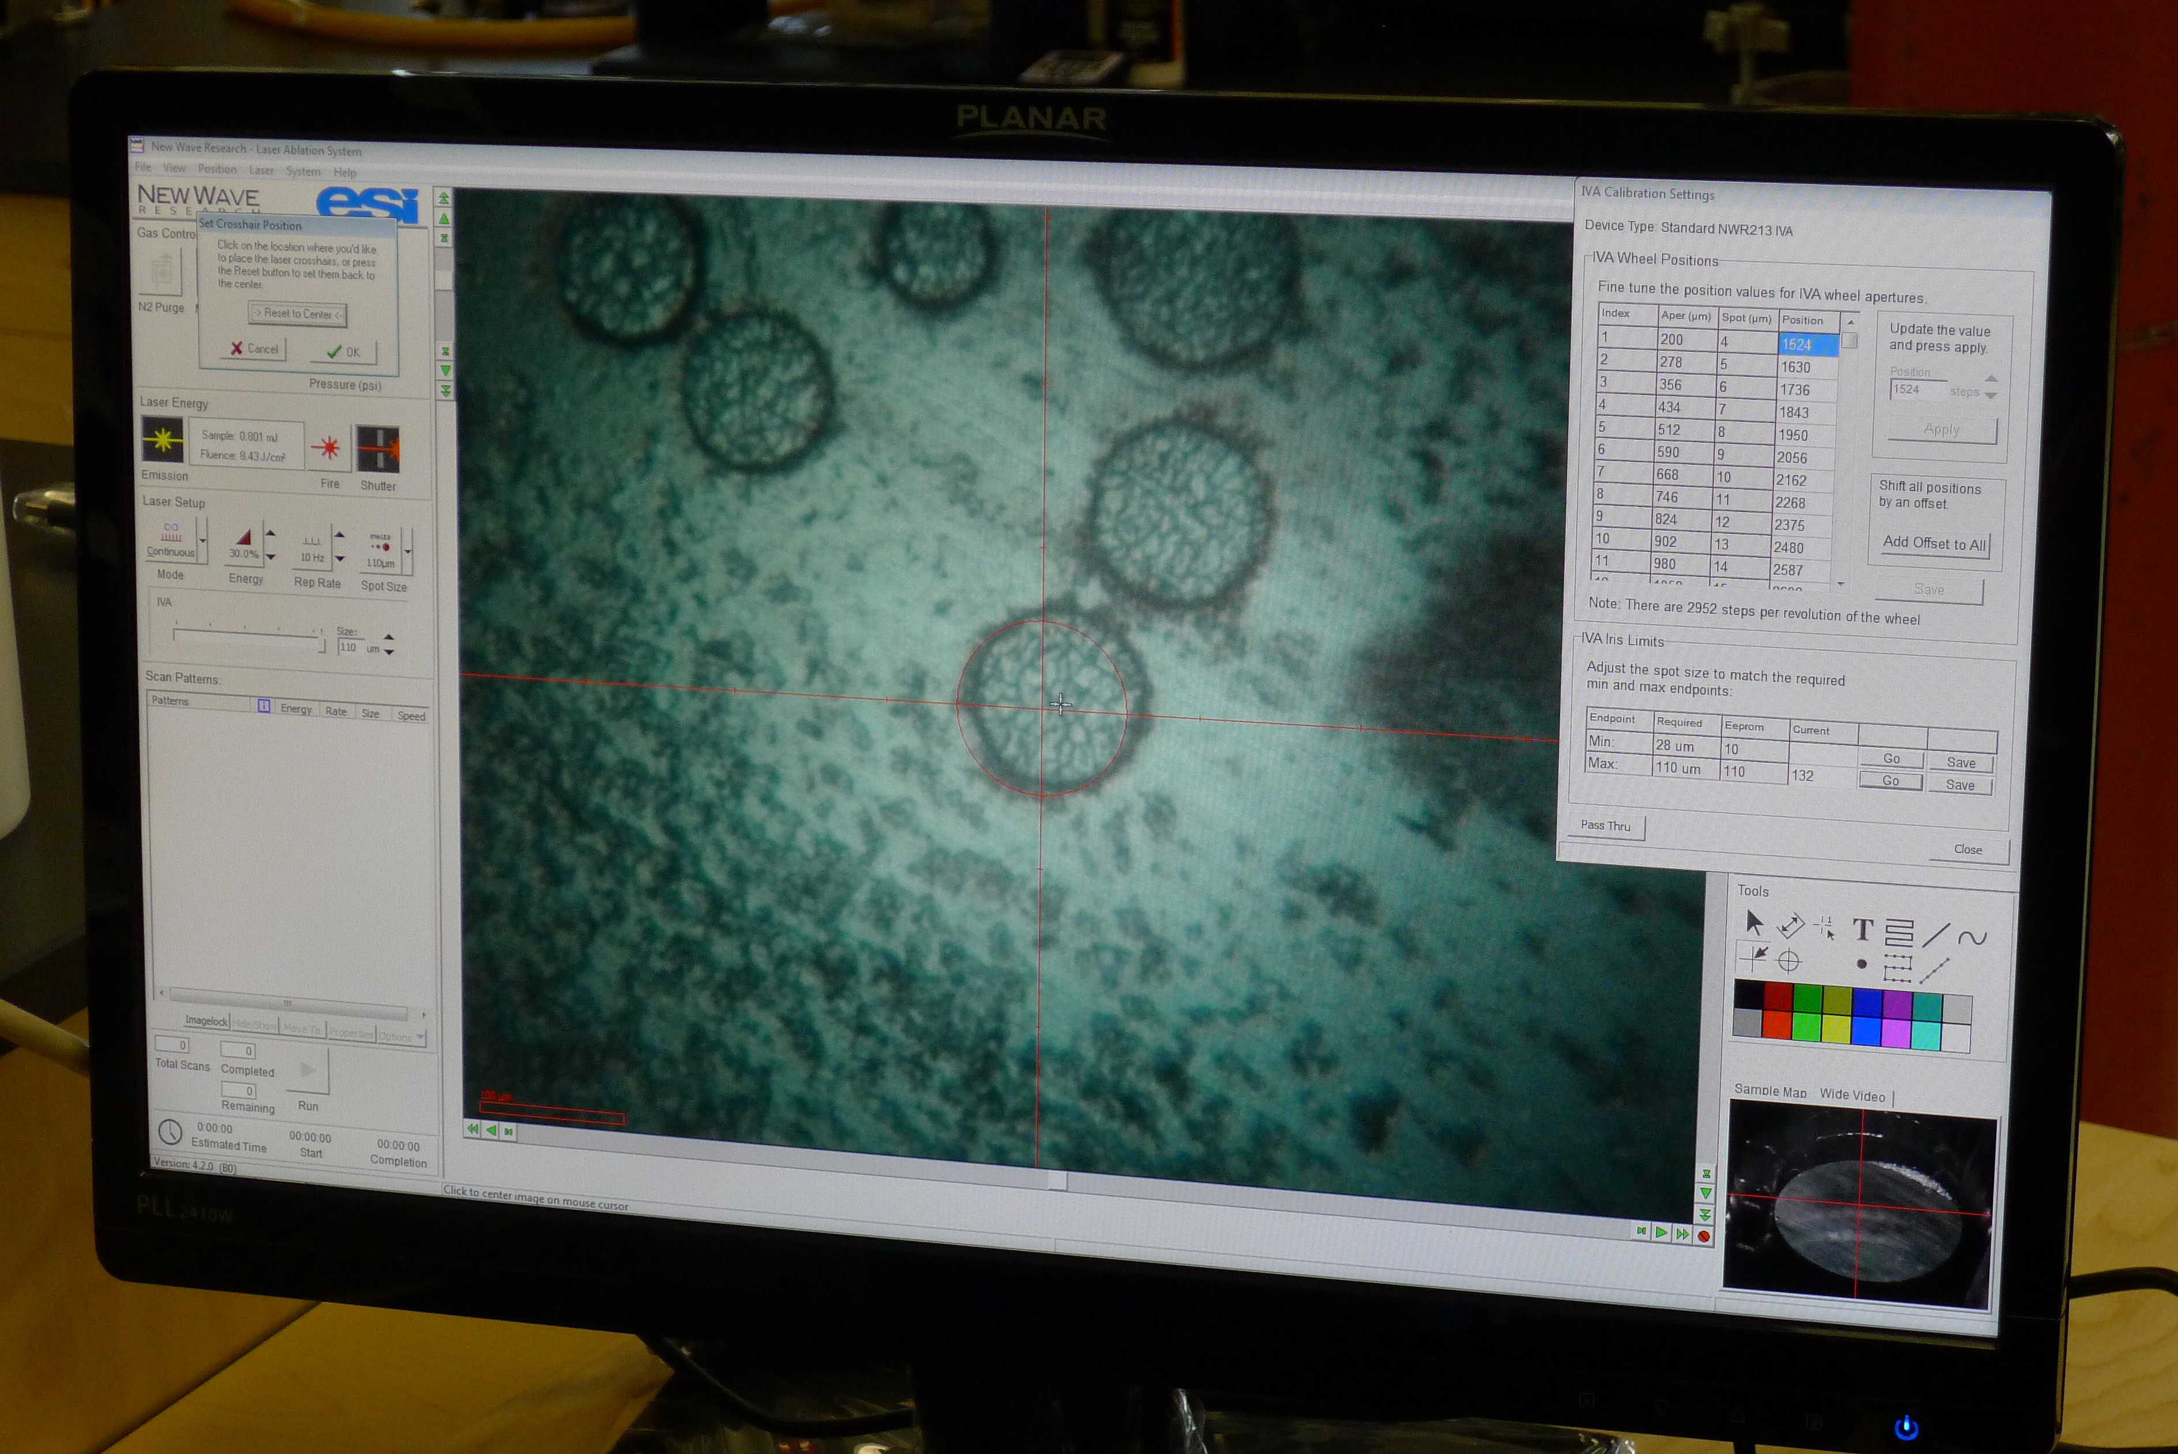The height and width of the screenshot is (1454, 2178).
Task: Pick the magenta color swatch
Action: point(1895,1033)
